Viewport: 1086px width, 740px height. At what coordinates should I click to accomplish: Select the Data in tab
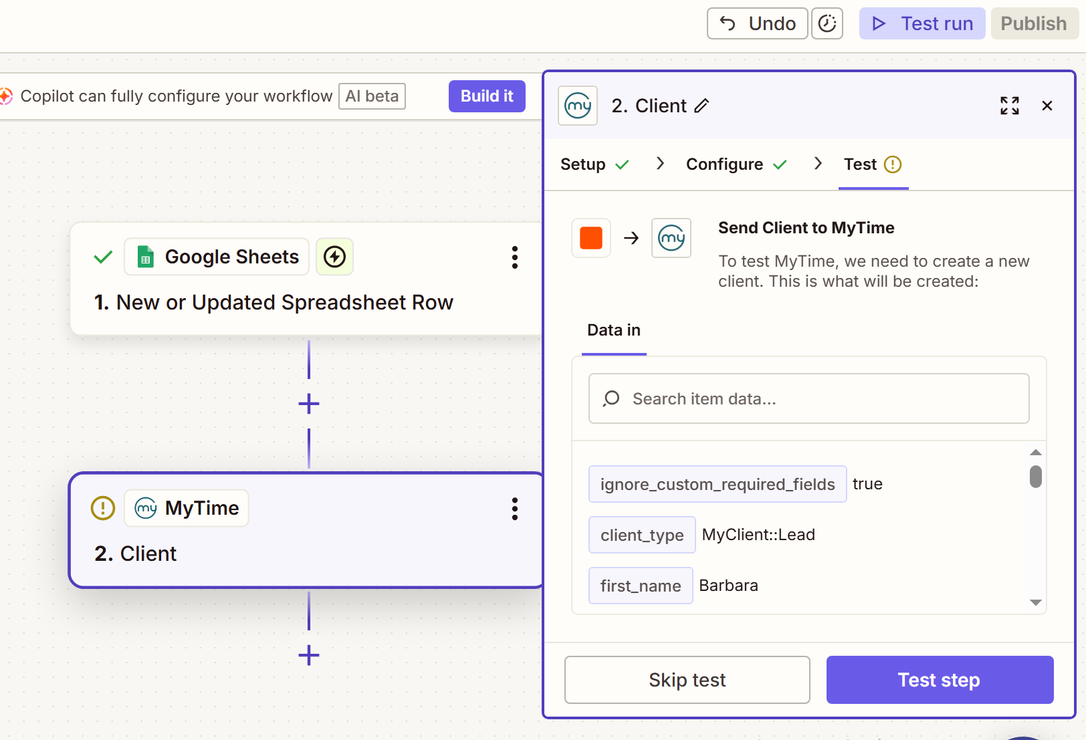pyautogui.click(x=614, y=330)
